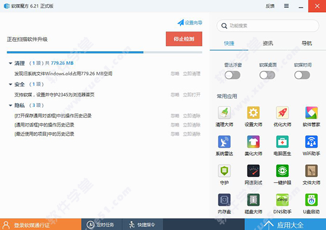Ignore the Windows.old cleanup item

[x=175, y=74]
